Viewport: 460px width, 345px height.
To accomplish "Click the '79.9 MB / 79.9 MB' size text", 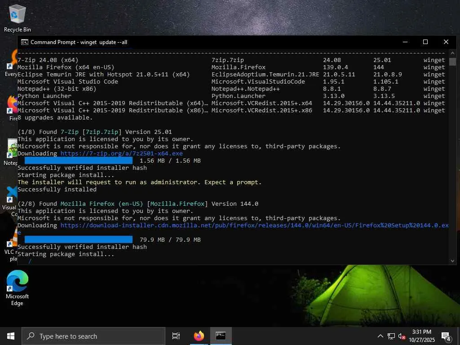I will [x=170, y=240].
